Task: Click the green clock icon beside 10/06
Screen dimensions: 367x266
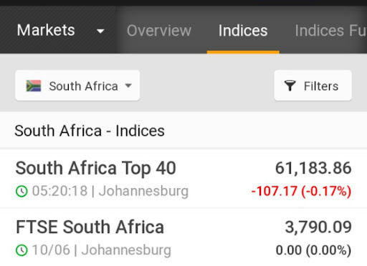Action: point(22,250)
